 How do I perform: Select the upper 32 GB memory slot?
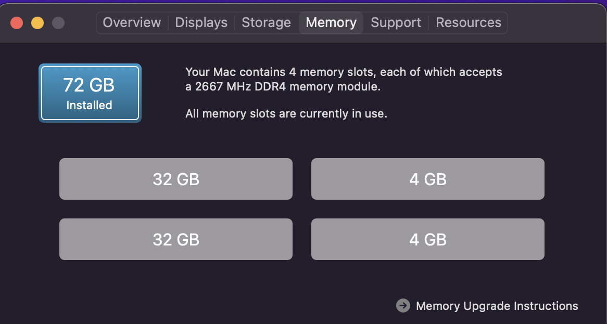tap(176, 179)
